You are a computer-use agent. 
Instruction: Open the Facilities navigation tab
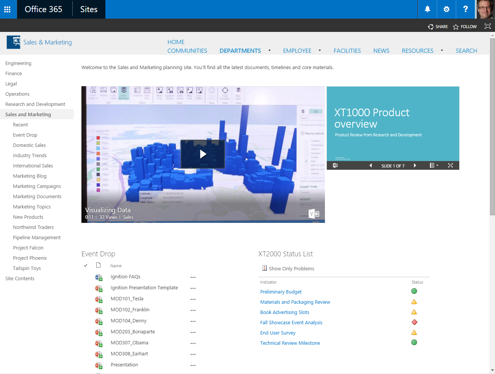347,51
